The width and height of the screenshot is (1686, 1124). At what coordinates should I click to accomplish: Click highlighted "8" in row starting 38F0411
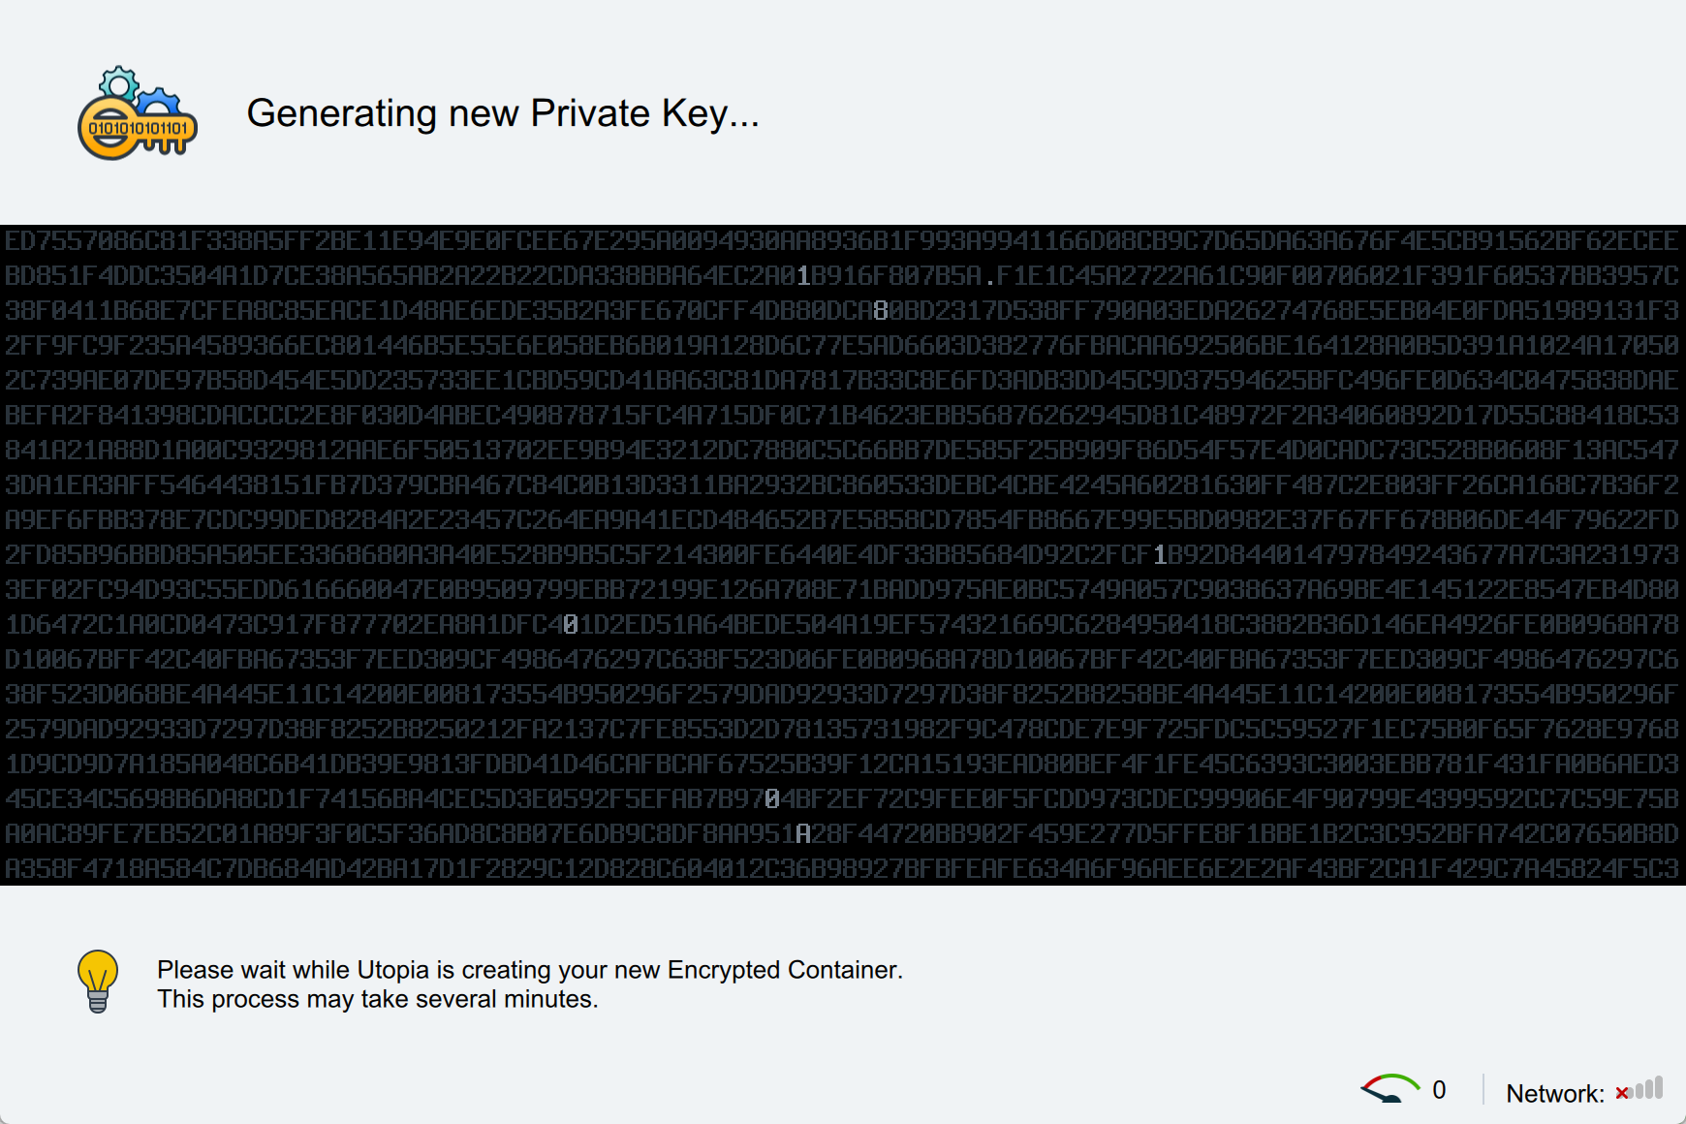881,311
